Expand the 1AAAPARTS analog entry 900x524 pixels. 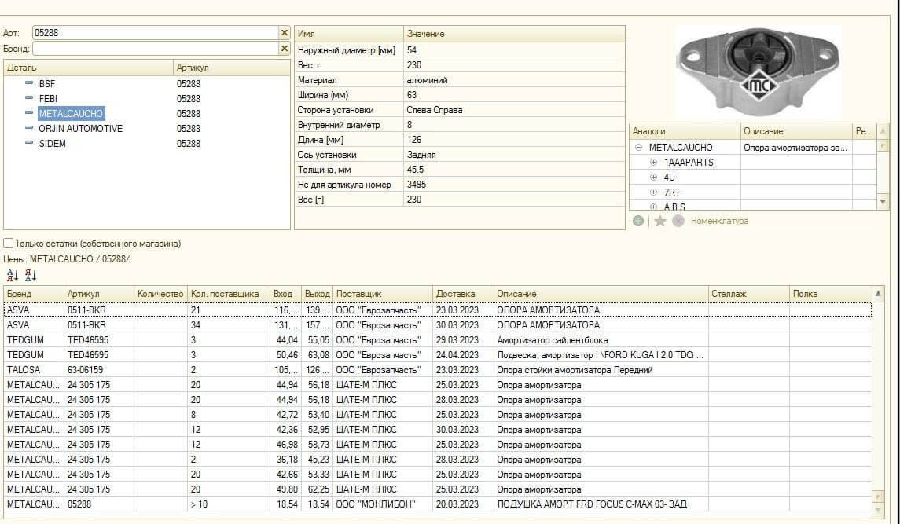654,163
